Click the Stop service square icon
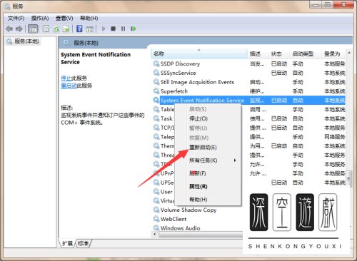Viewport: 357px width, 261px height. (113, 29)
